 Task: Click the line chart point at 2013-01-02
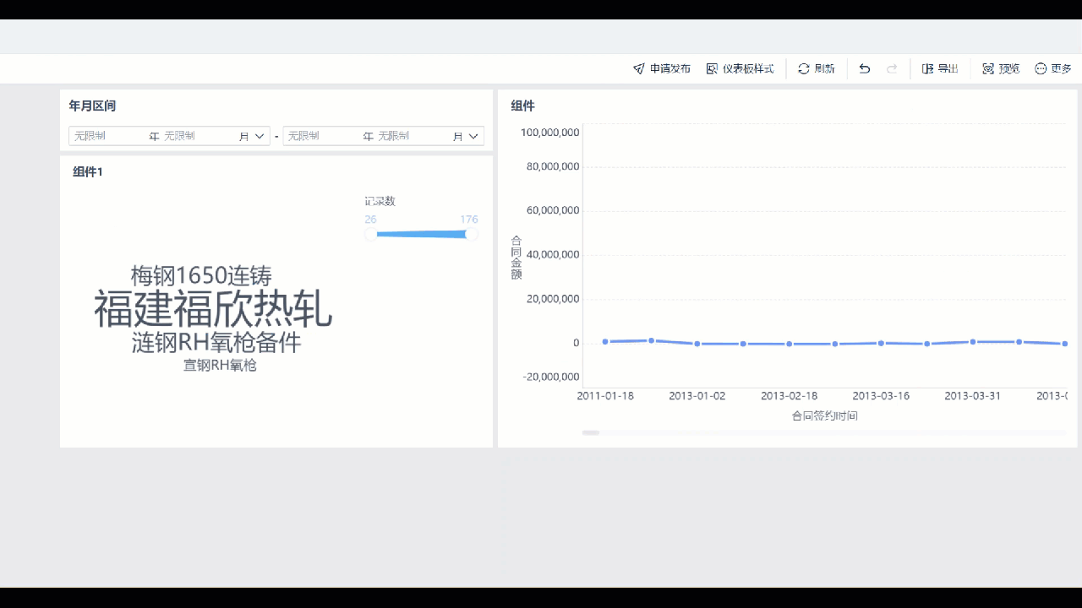click(697, 344)
